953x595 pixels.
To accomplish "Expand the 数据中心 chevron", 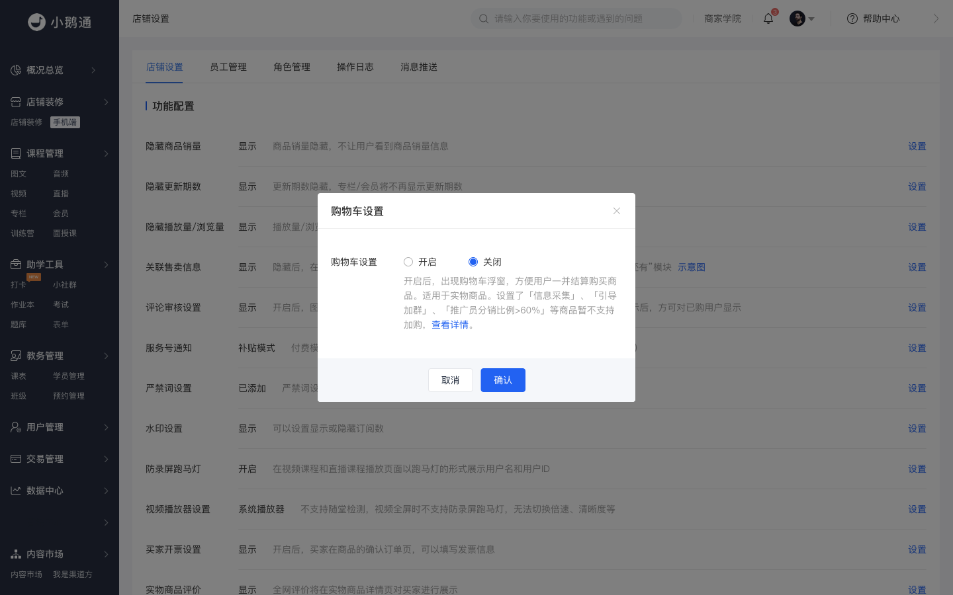I will (x=106, y=491).
